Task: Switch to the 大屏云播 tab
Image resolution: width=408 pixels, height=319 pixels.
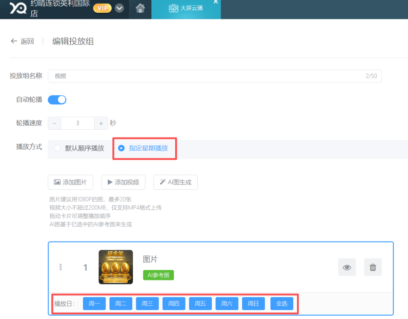Action: click(x=186, y=8)
